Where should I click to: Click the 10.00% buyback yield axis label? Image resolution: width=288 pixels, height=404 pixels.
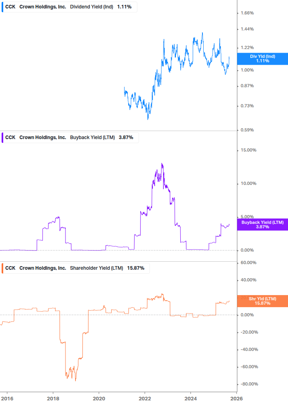(248, 184)
